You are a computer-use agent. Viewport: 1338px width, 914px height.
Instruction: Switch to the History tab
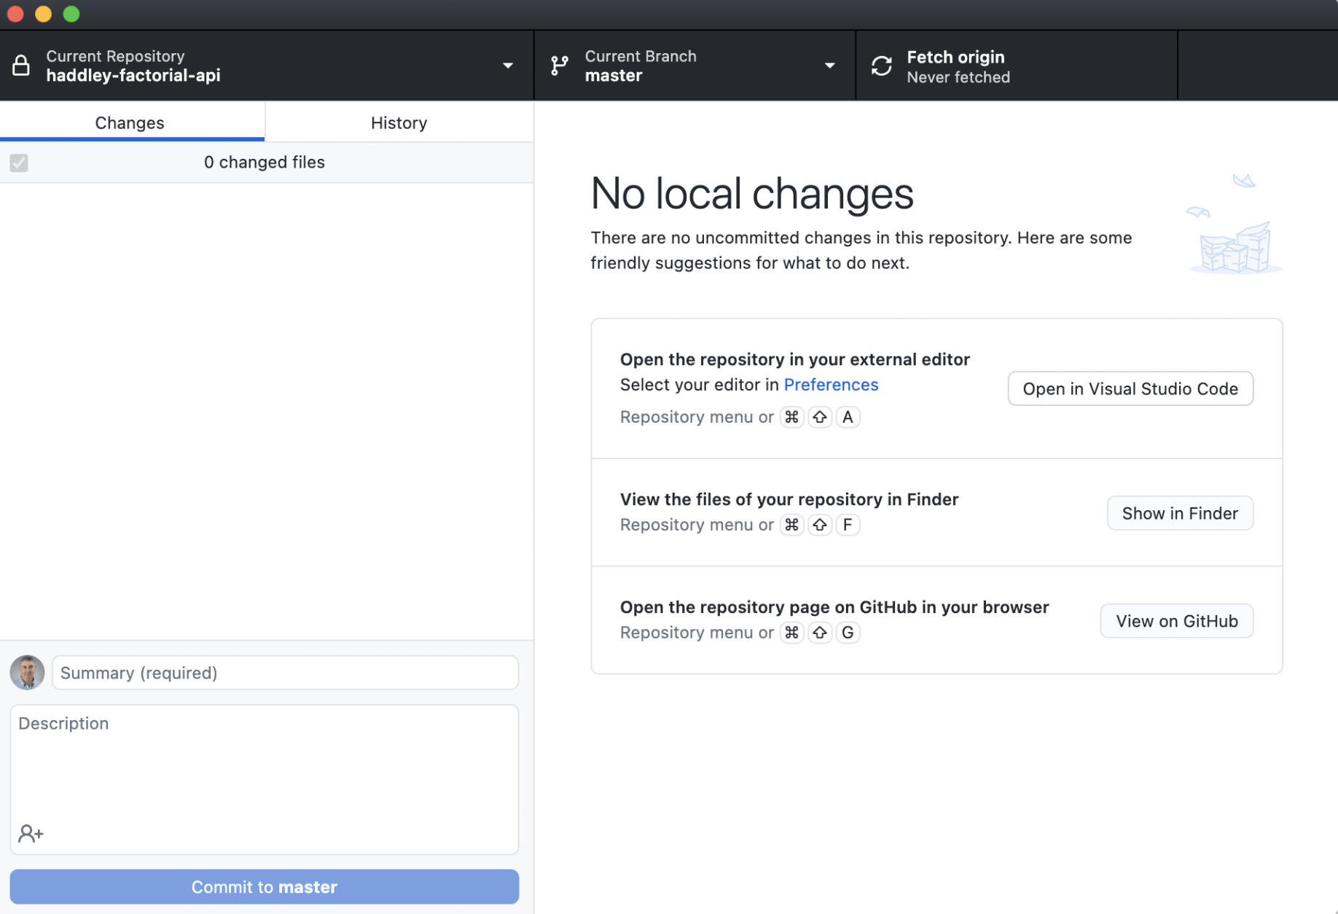[399, 122]
